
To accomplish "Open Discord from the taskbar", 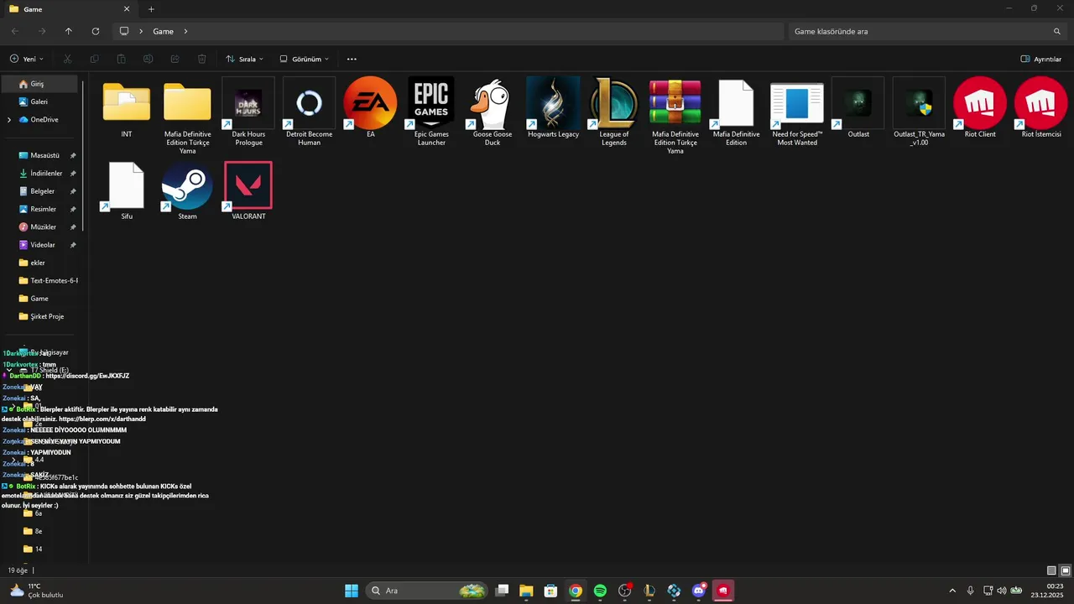I will pos(699,591).
